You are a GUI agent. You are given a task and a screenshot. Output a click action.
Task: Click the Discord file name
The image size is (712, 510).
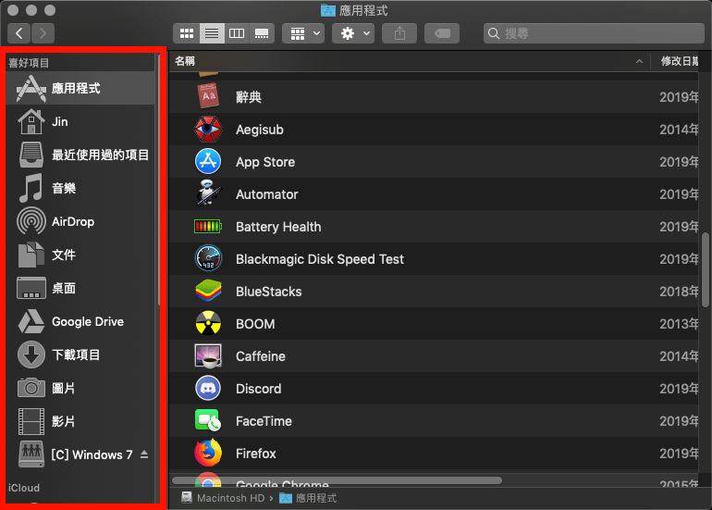click(x=258, y=389)
